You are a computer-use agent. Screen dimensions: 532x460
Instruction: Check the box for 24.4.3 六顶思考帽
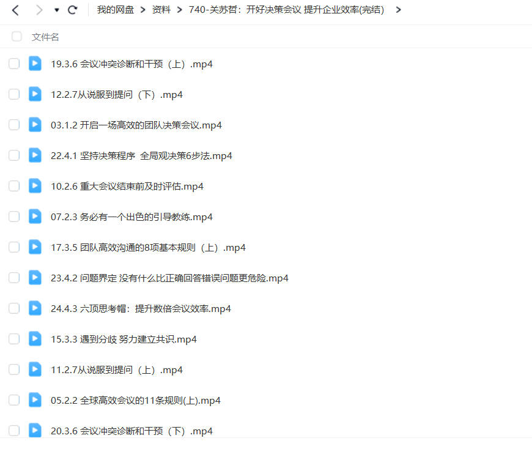click(14, 308)
